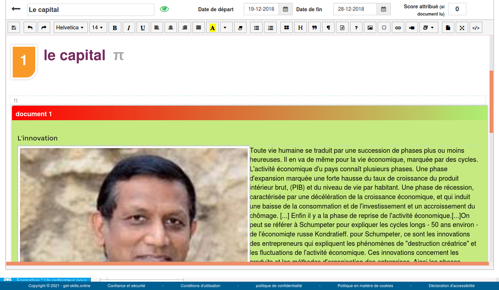The height and width of the screenshot is (290, 499).
Task: Undo the last edit
Action: click(30, 28)
